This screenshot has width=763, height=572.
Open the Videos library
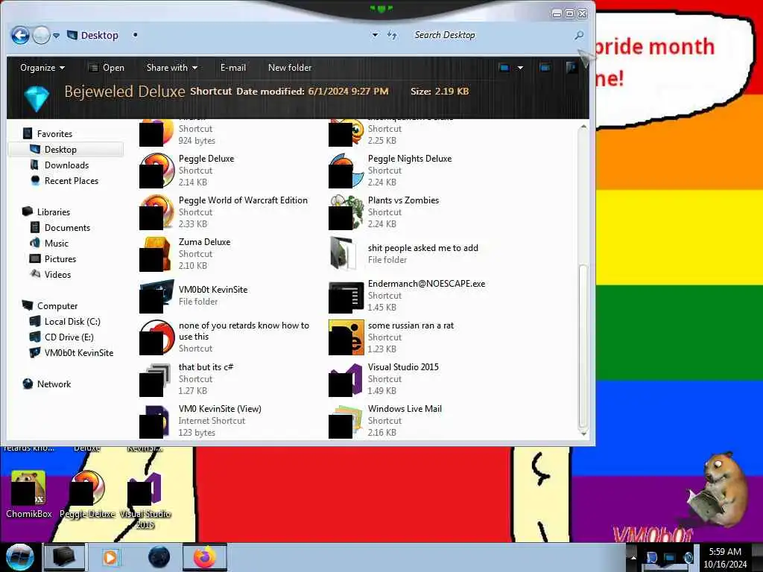click(x=51, y=274)
